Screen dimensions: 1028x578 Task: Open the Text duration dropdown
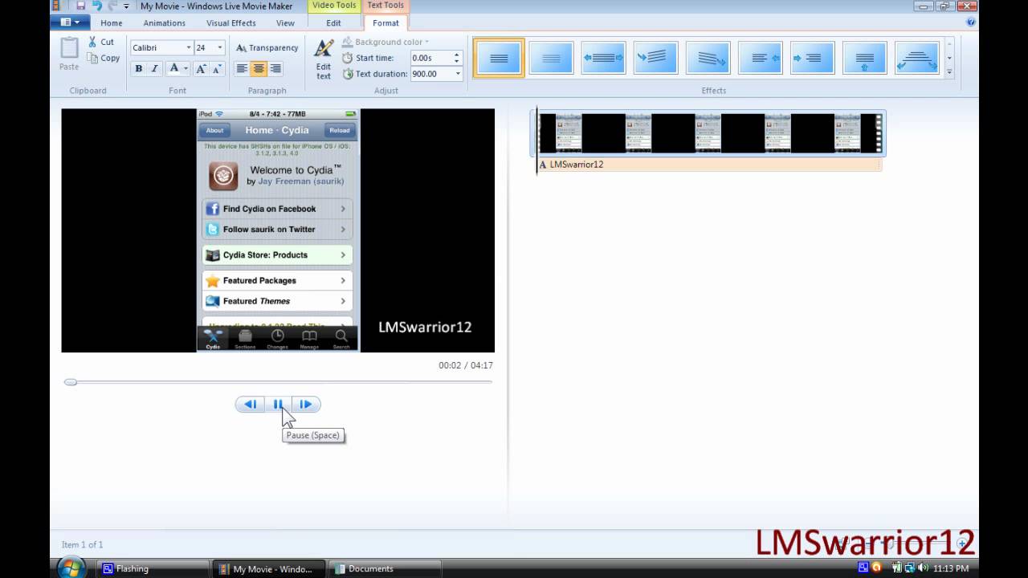click(458, 74)
